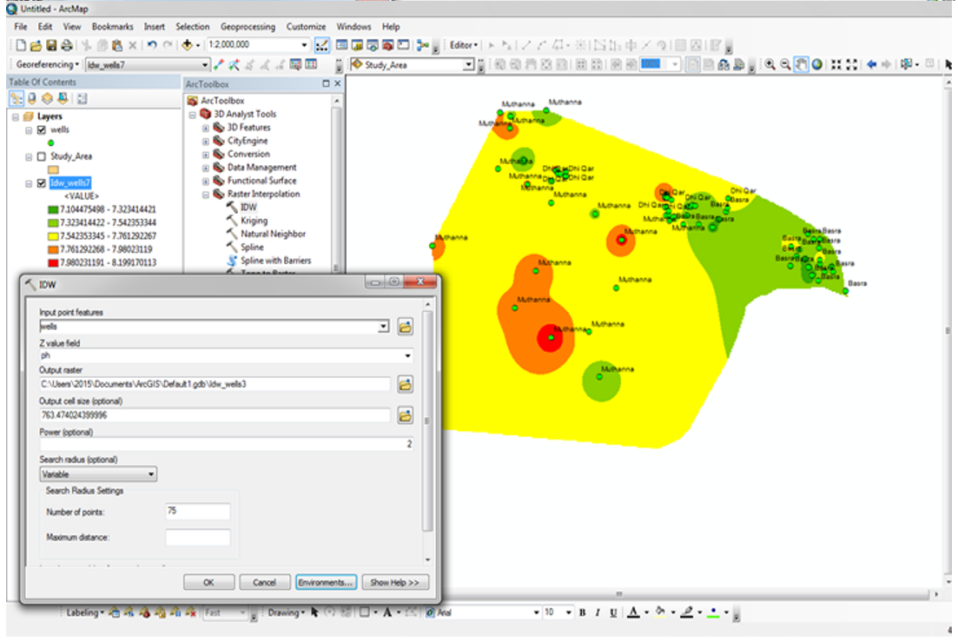Click the red 7.980231191 - 8.199170113 legend swatch

point(53,263)
